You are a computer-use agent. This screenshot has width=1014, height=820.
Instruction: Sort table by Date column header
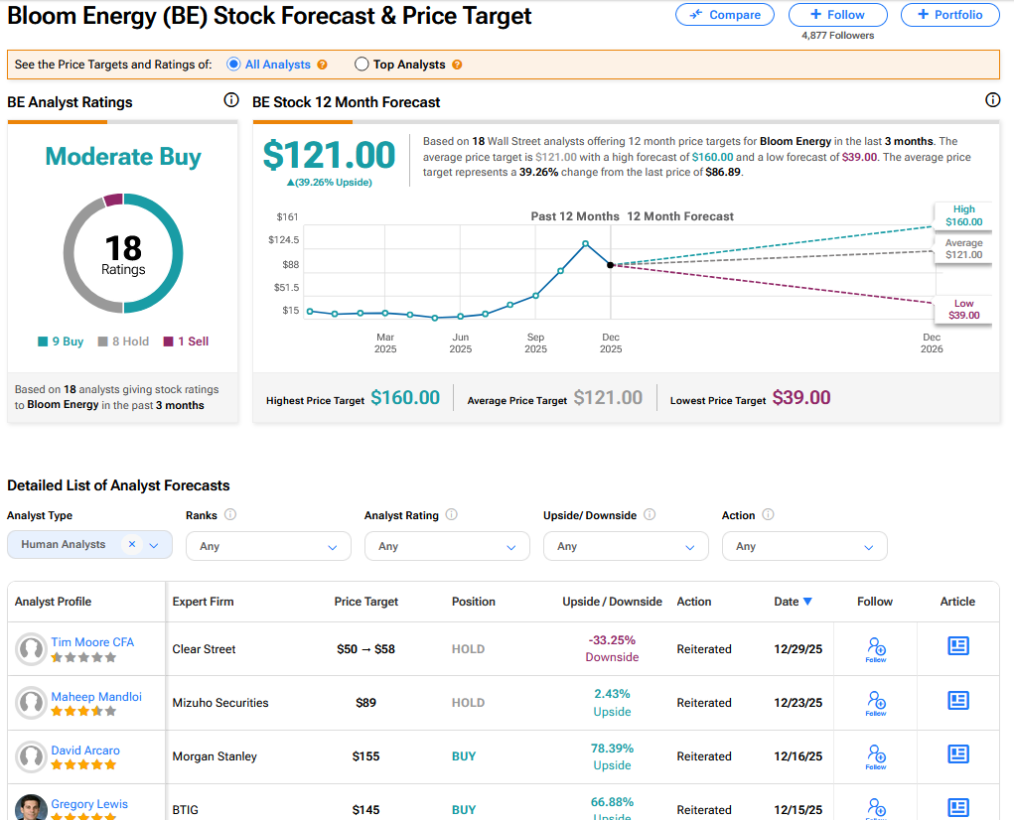tap(793, 602)
